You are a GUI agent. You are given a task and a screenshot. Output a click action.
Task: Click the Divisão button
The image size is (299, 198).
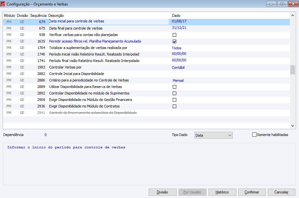click(x=162, y=192)
